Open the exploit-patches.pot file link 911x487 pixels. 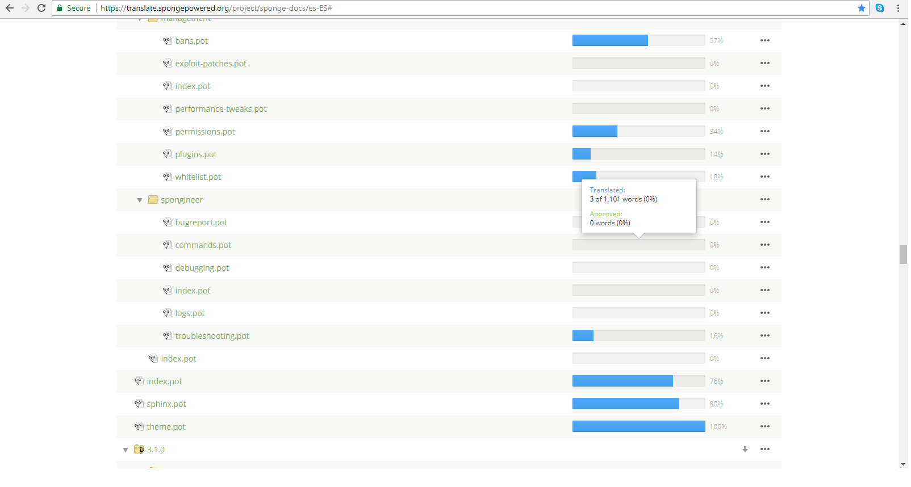(211, 64)
